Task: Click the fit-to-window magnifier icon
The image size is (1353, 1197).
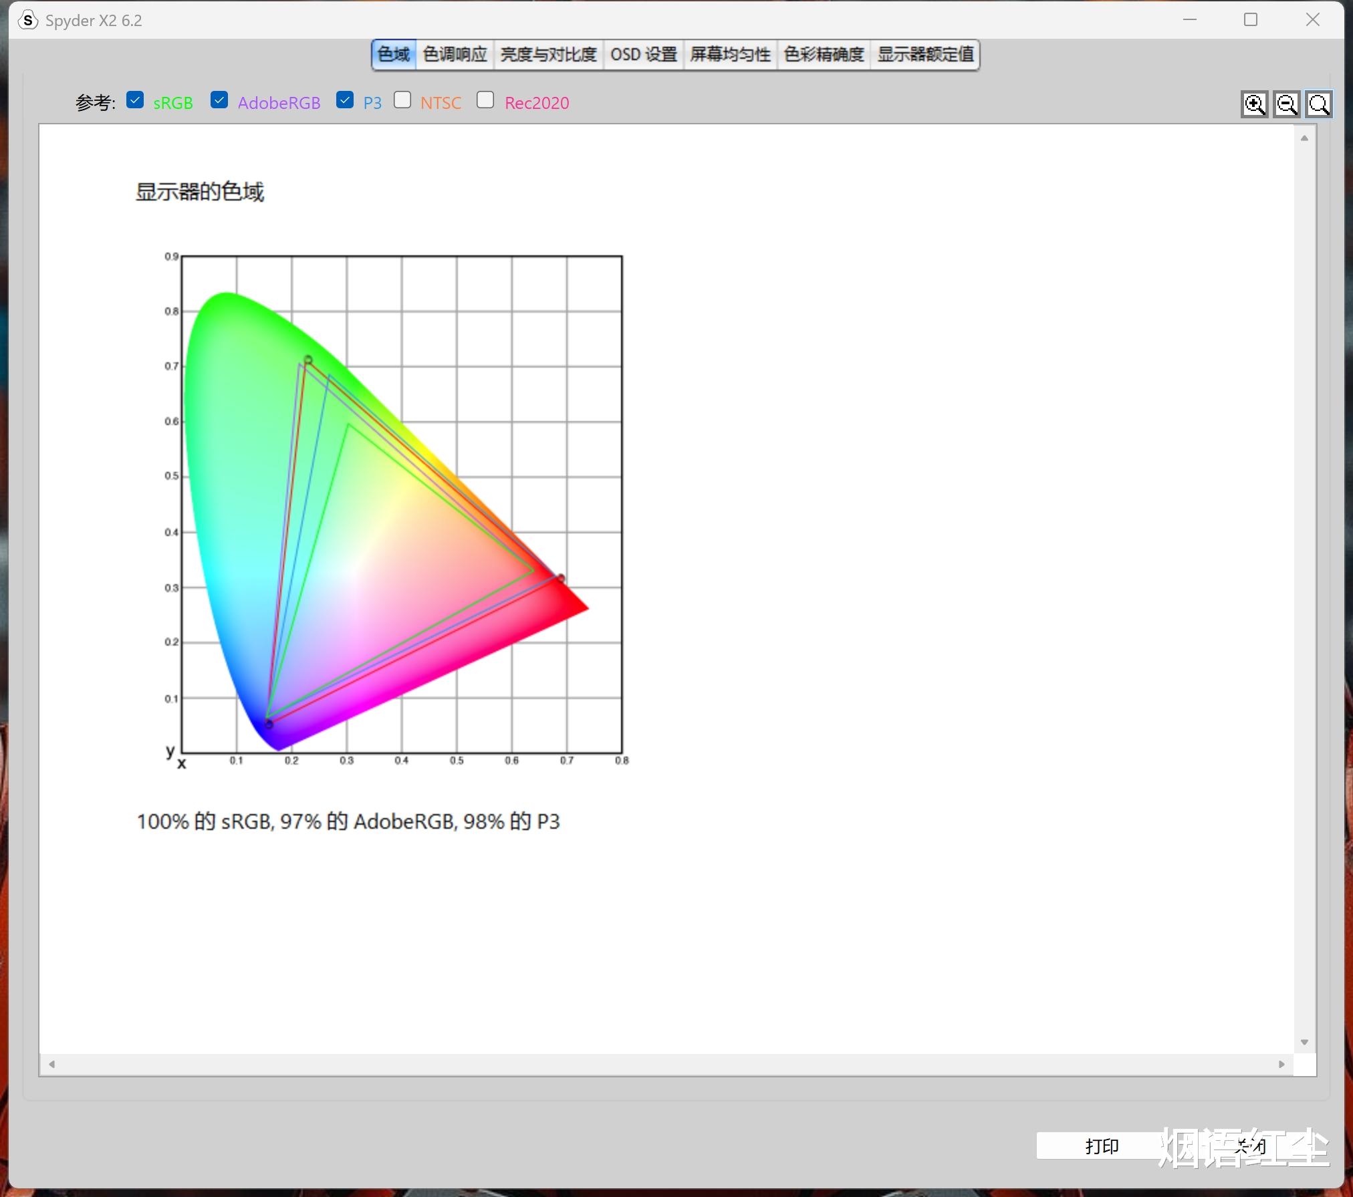Action: click(x=1318, y=105)
